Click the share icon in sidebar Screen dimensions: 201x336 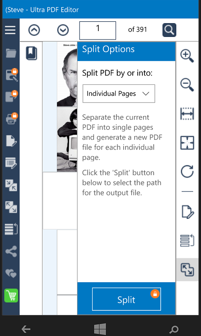pos(11,251)
